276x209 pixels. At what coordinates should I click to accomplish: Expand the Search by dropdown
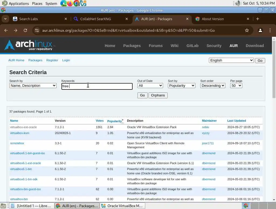click(x=33, y=85)
